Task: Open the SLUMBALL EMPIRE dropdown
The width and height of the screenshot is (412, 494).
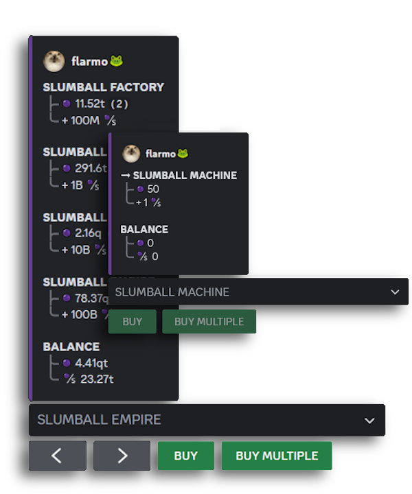Action: (207, 420)
